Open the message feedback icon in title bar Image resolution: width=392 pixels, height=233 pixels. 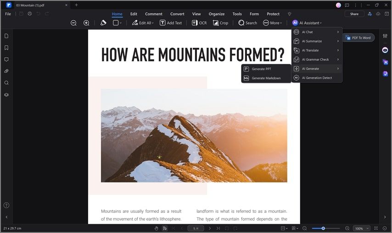click(347, 5)
